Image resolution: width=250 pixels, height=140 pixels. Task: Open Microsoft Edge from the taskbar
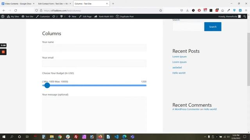[x=125, y=136]
